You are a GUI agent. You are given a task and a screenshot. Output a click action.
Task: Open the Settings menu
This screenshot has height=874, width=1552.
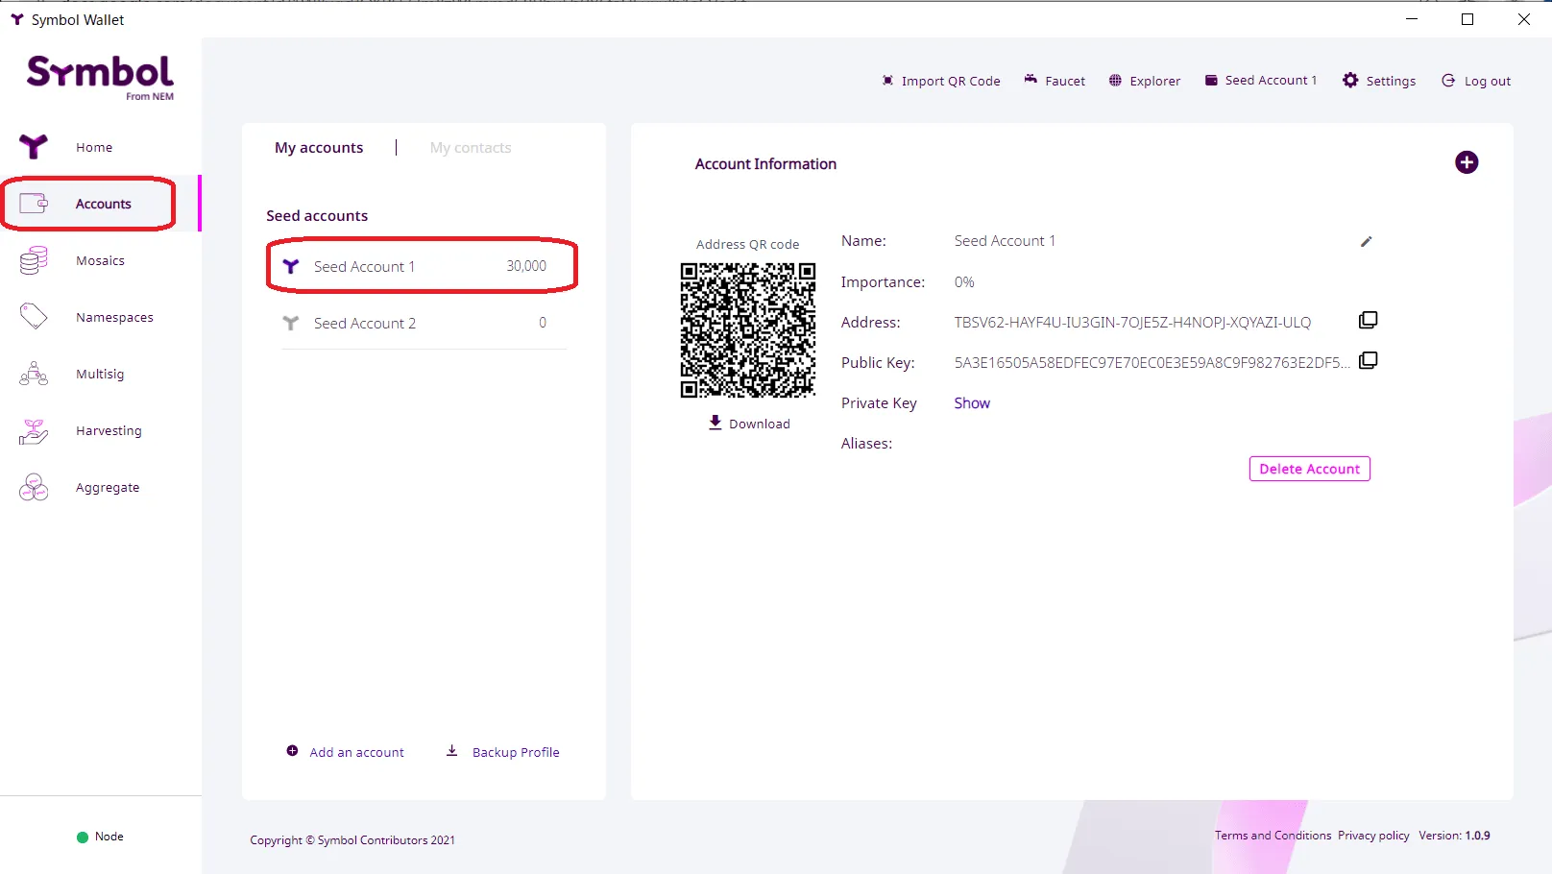click(x=1379, y=81)
